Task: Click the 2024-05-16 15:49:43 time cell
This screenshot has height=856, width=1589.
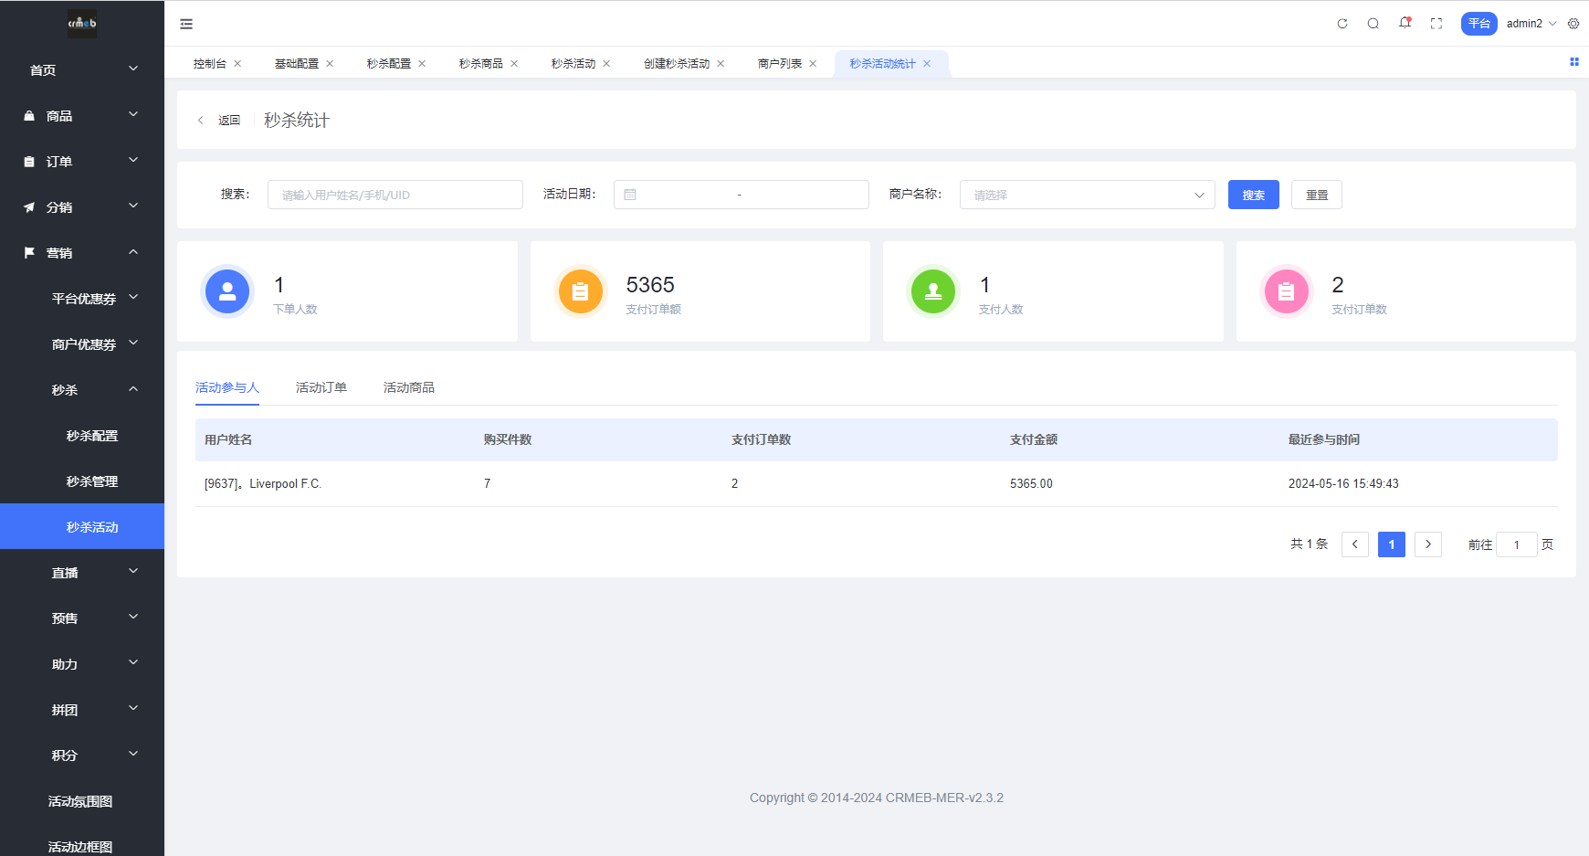Action: click(x=1343, y=483)
